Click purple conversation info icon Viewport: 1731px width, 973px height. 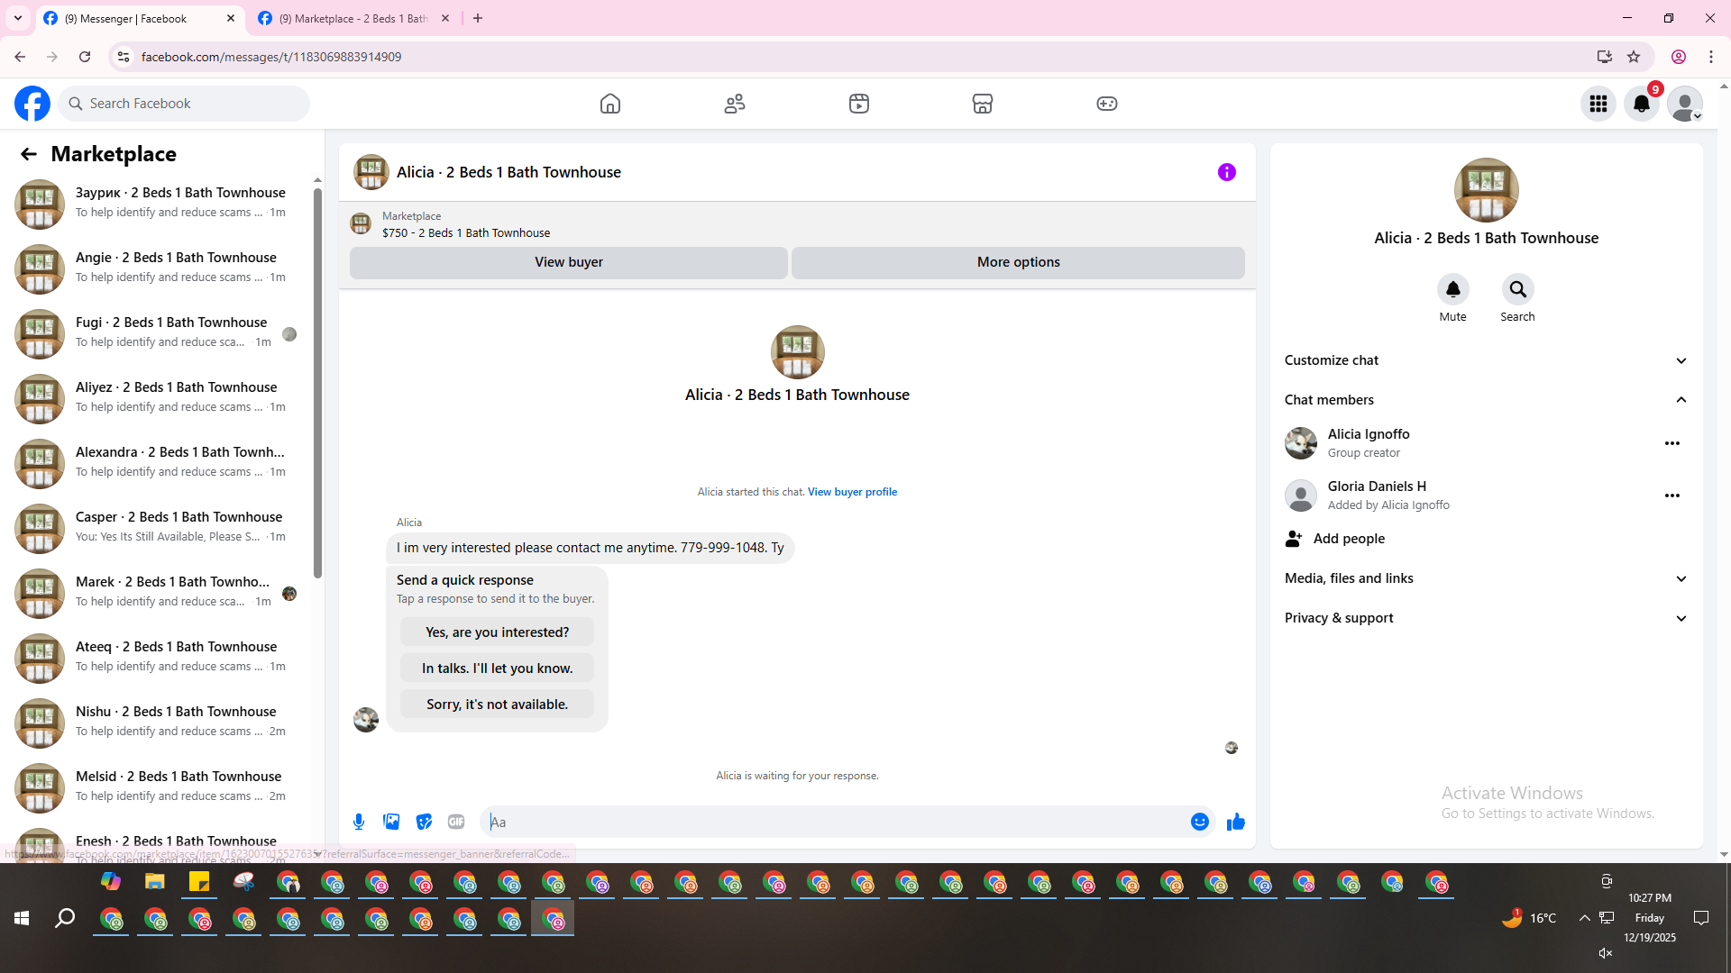coord(1226,172)
